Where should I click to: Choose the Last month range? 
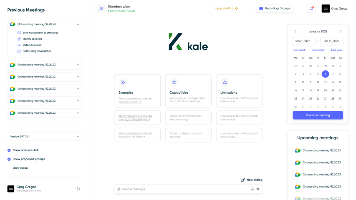click(x=318, y=50)
